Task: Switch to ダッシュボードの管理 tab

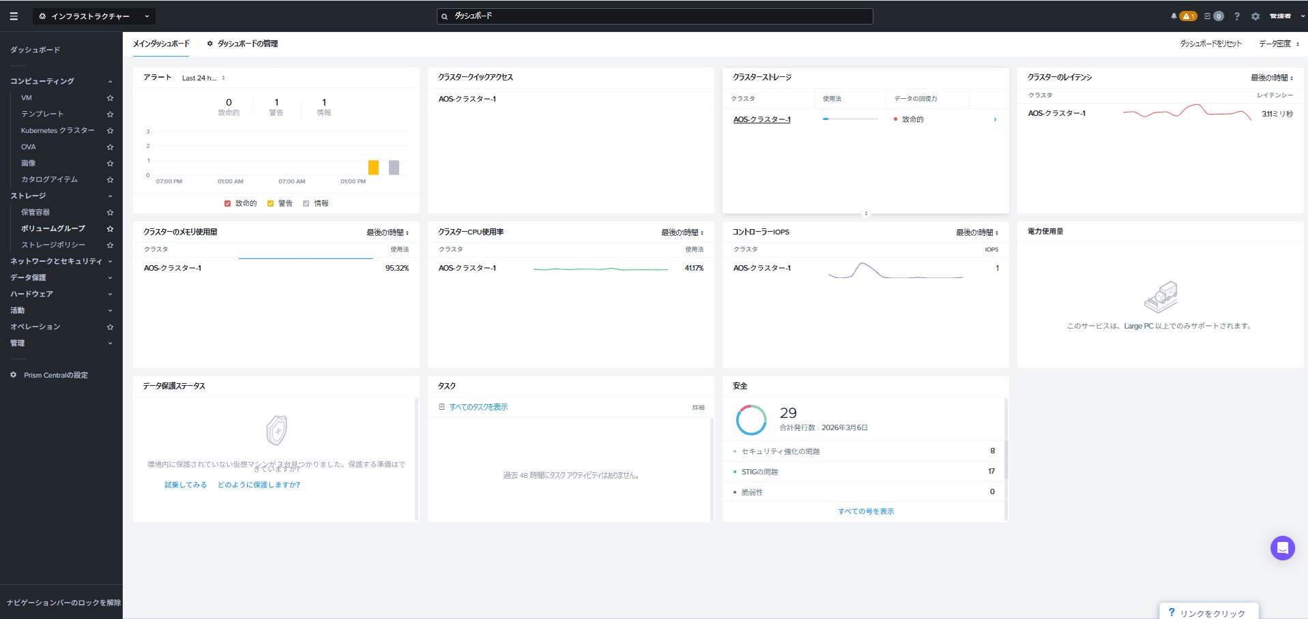Action: click(243, 44)
